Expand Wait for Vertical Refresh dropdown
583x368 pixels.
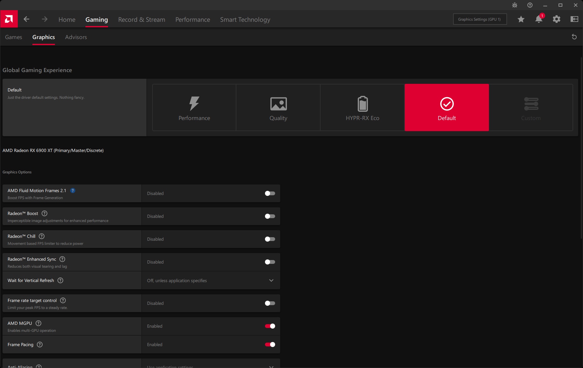pos(271,280)
